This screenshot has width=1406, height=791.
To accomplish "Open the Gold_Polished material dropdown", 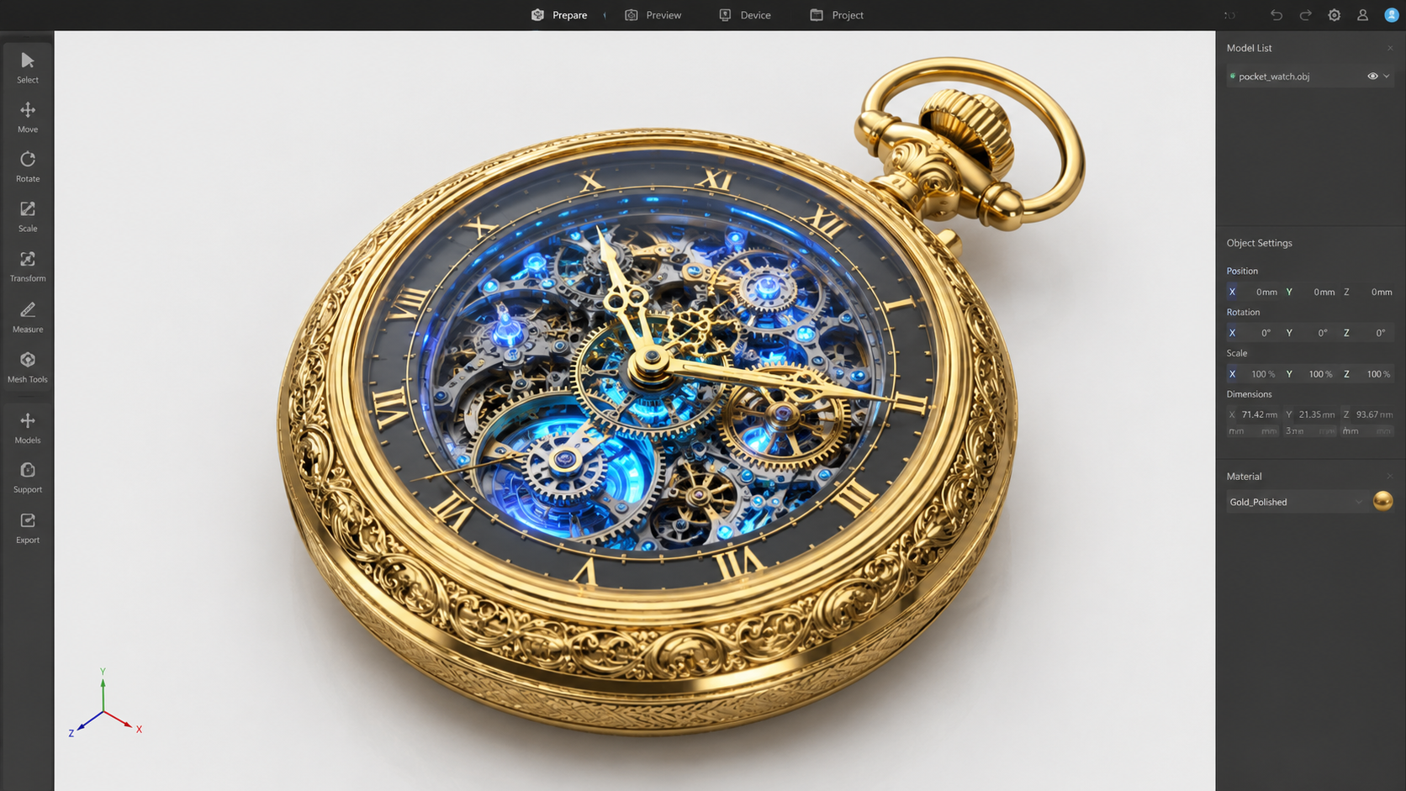I will click(1296, 502).
